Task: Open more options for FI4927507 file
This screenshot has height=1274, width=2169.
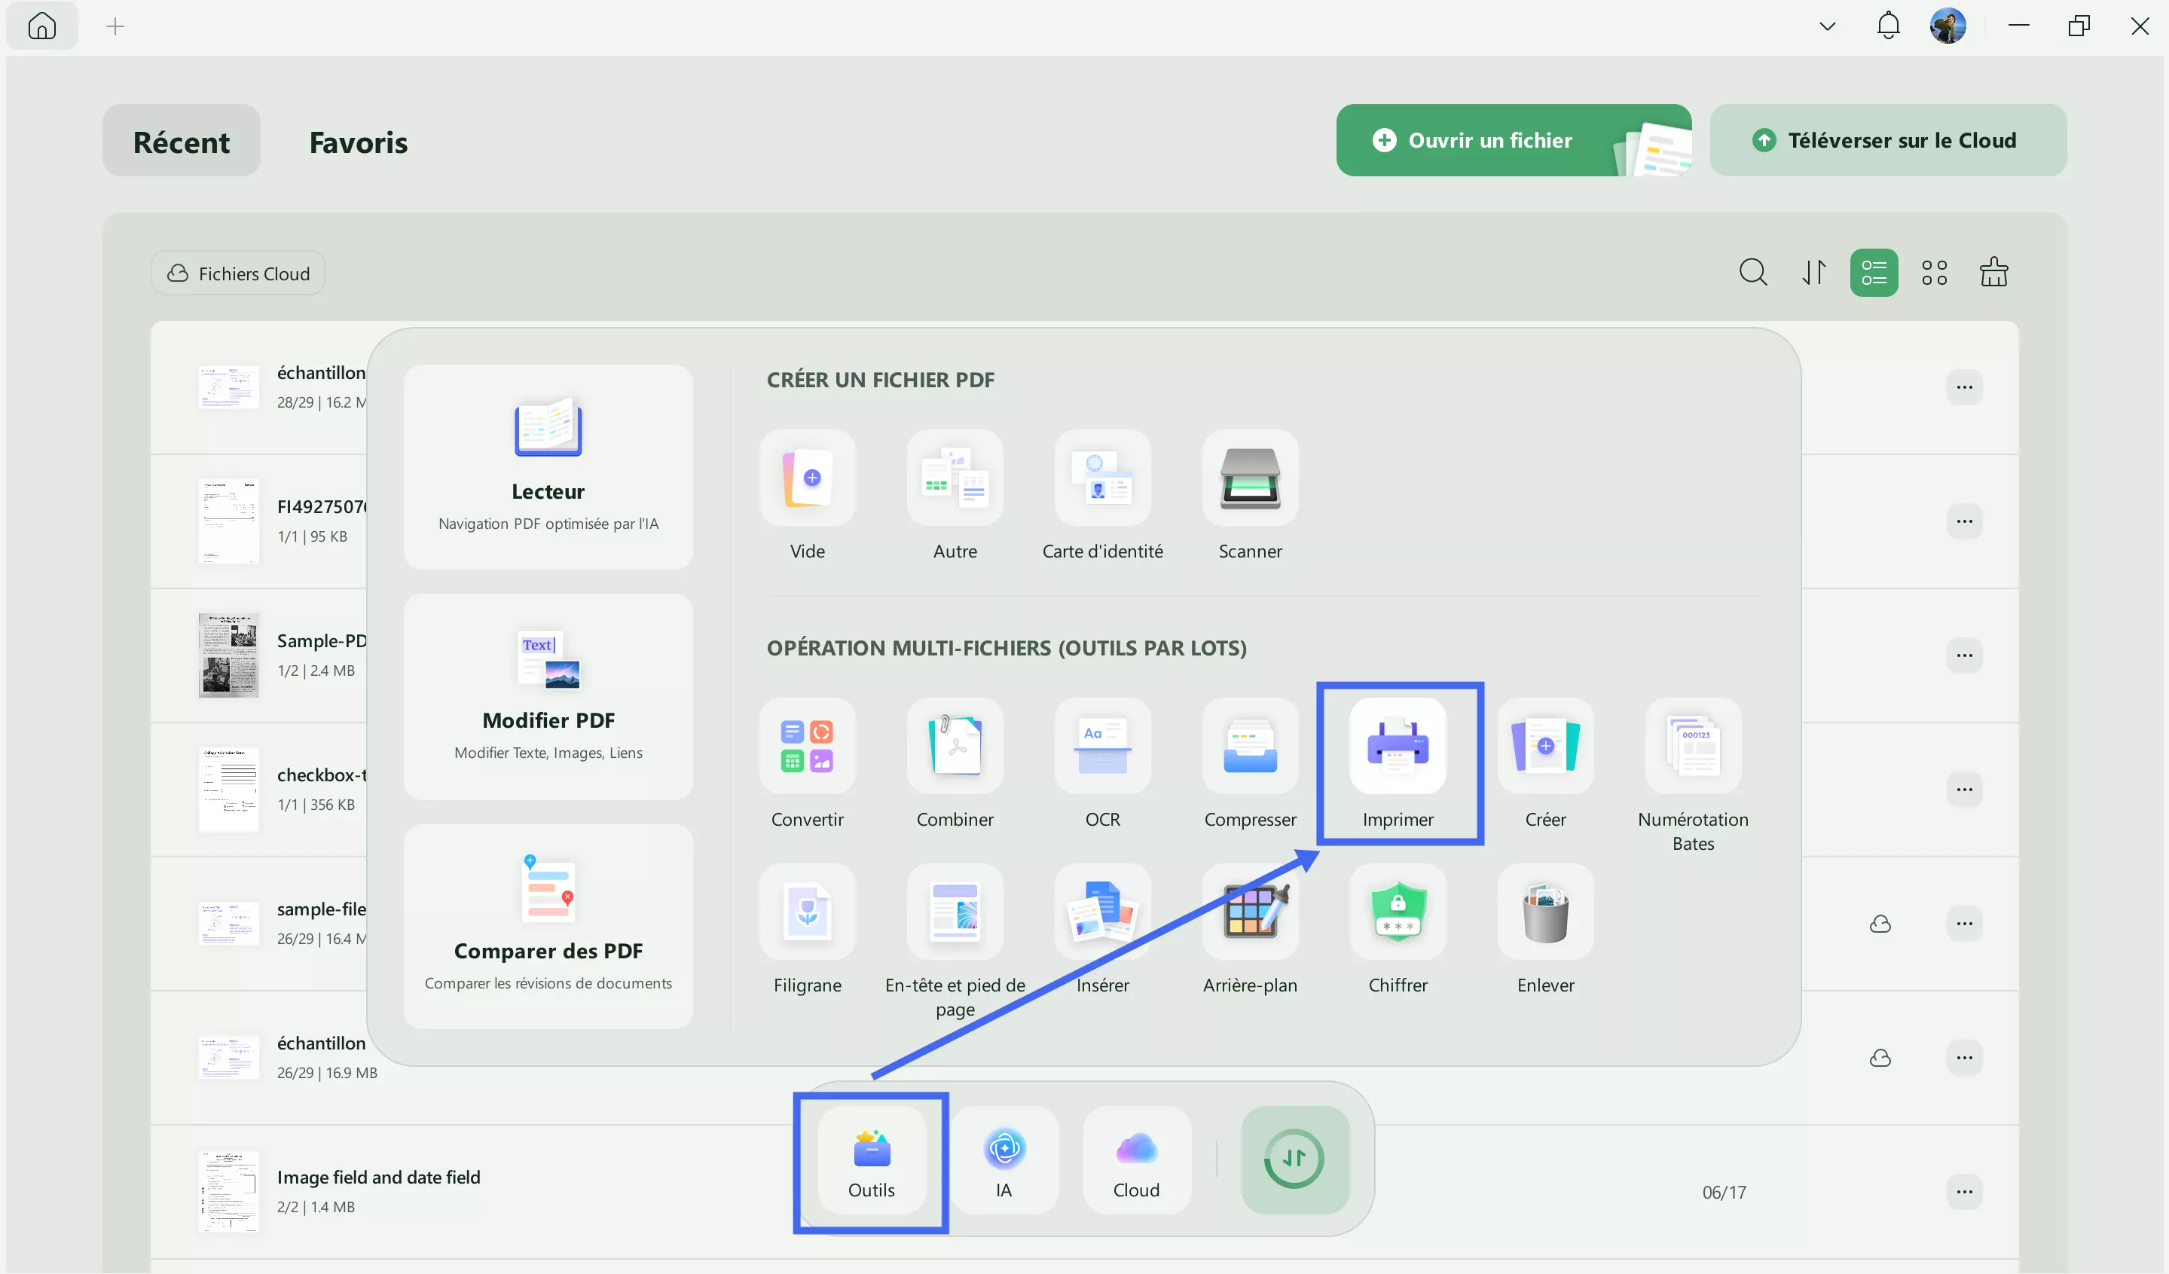Action: (1964, 521)
